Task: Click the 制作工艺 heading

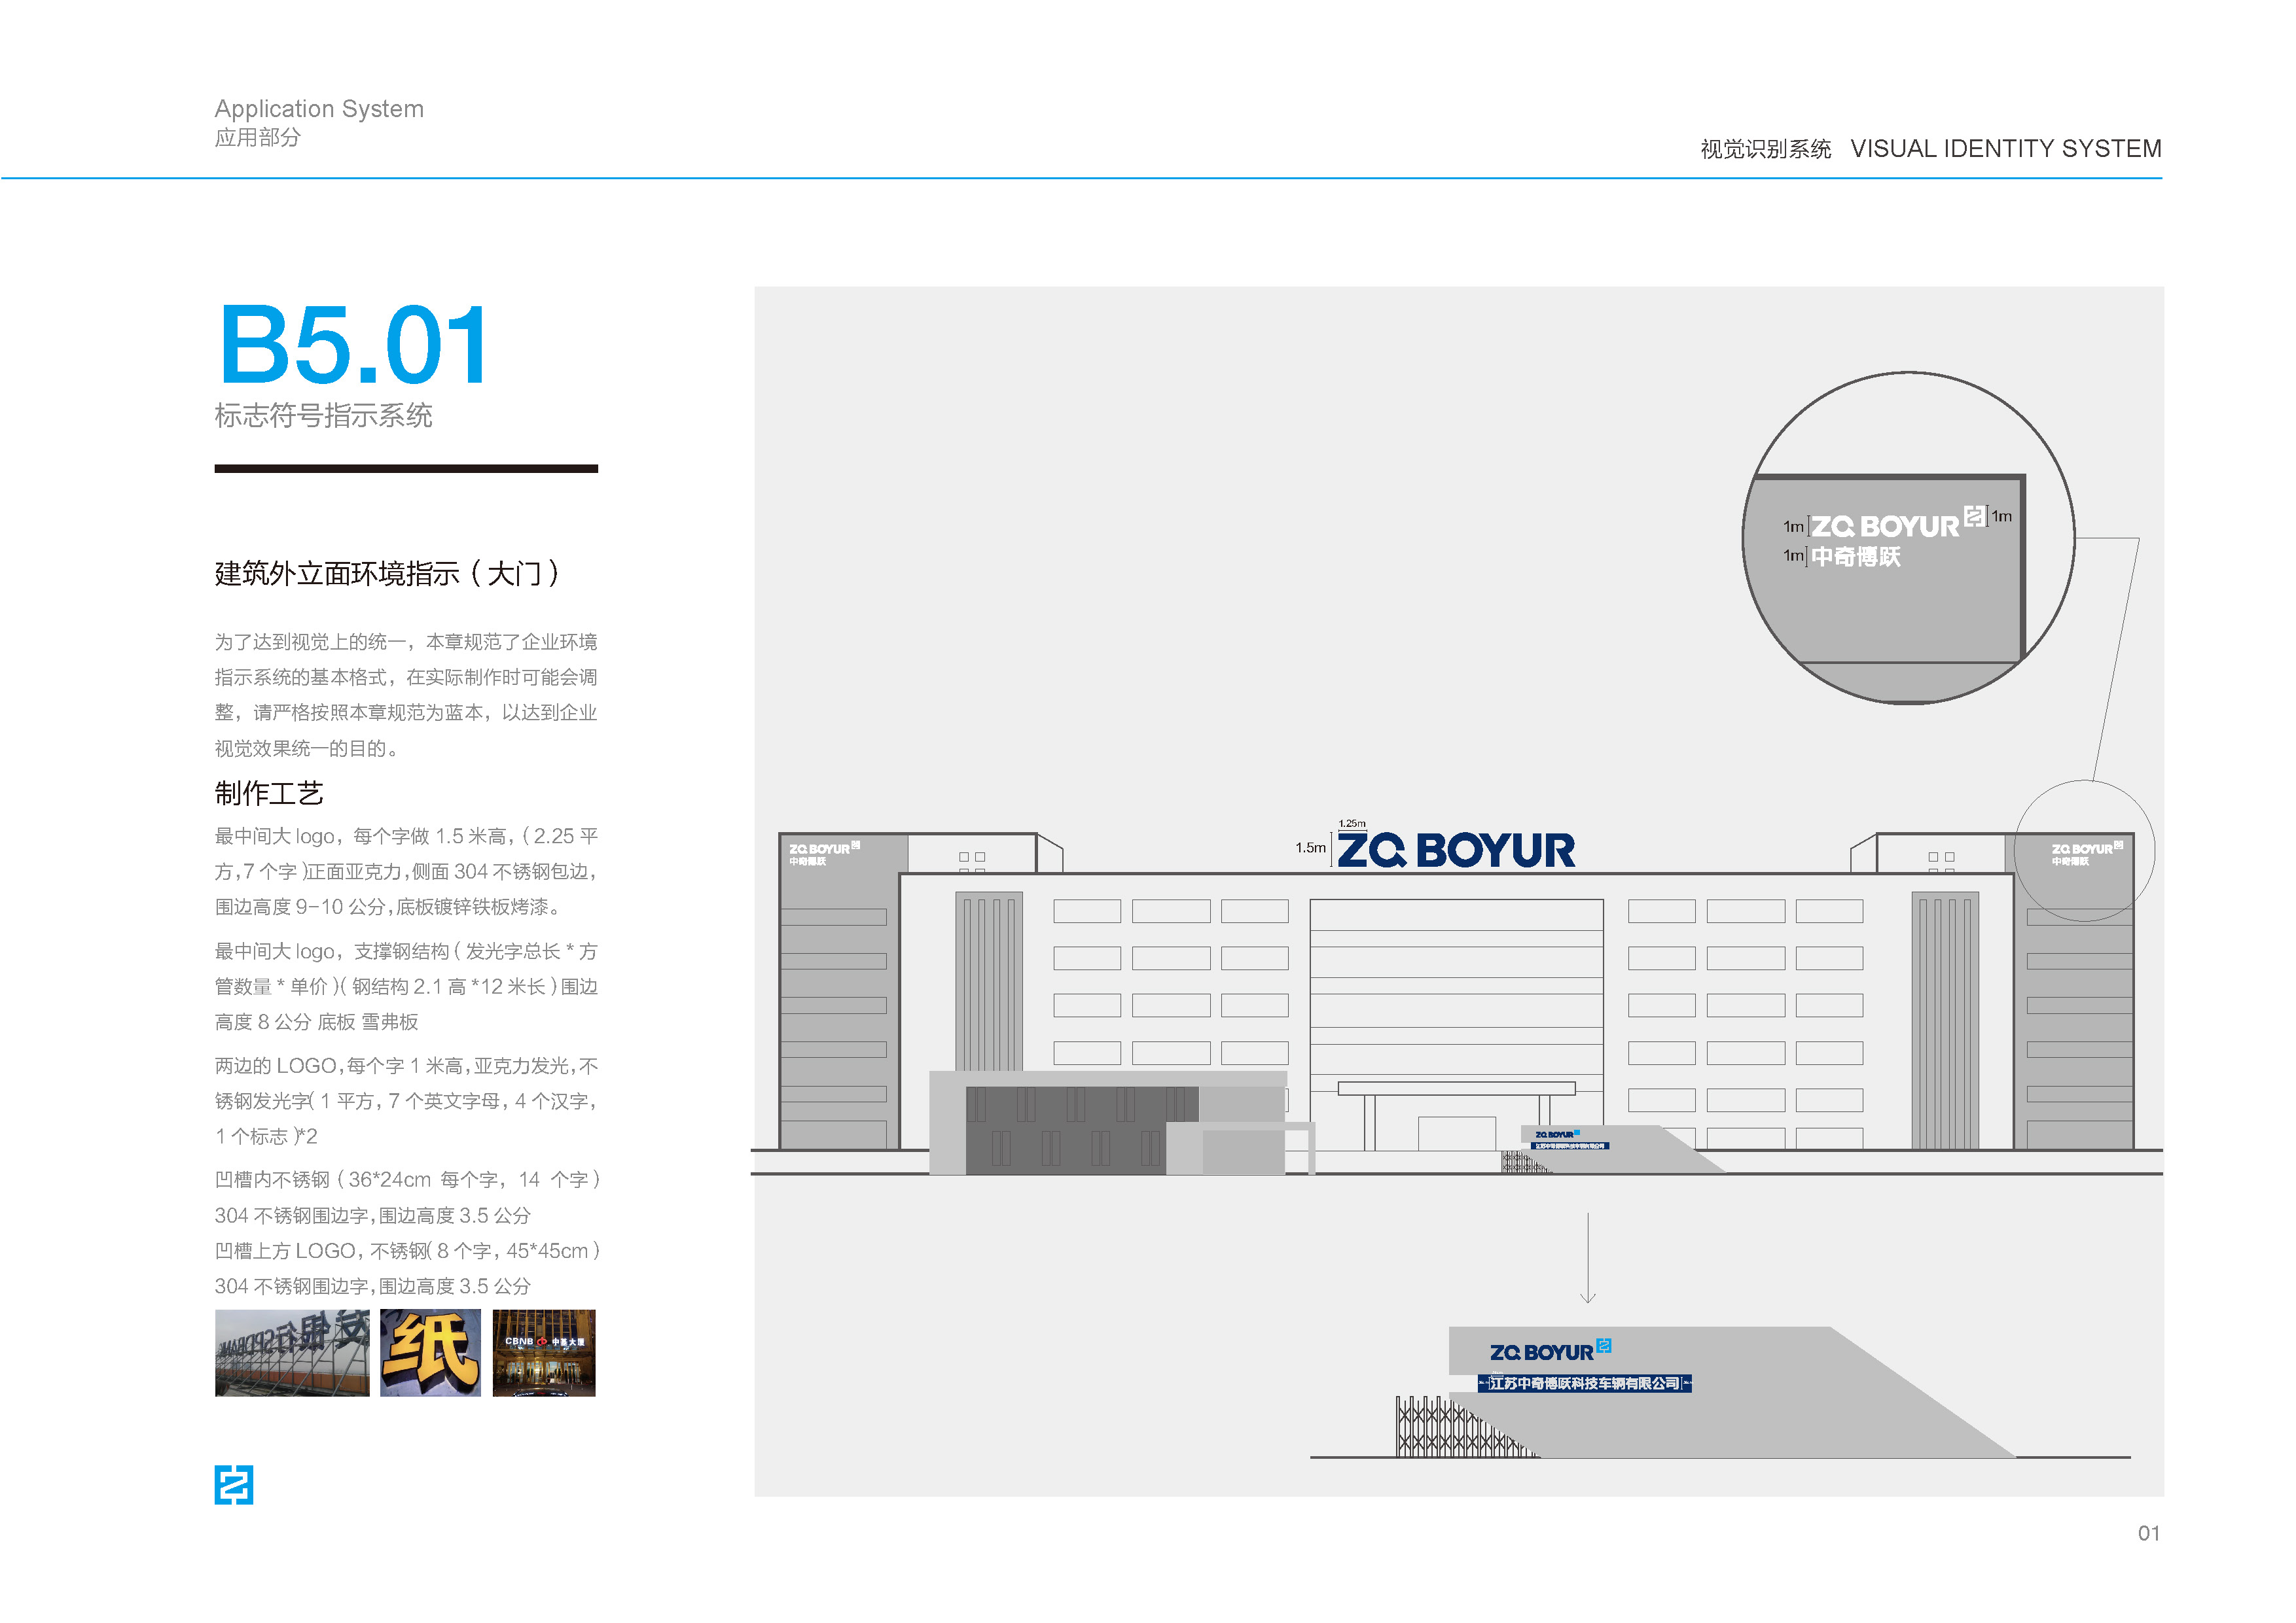Action: (x=269, y=794)
